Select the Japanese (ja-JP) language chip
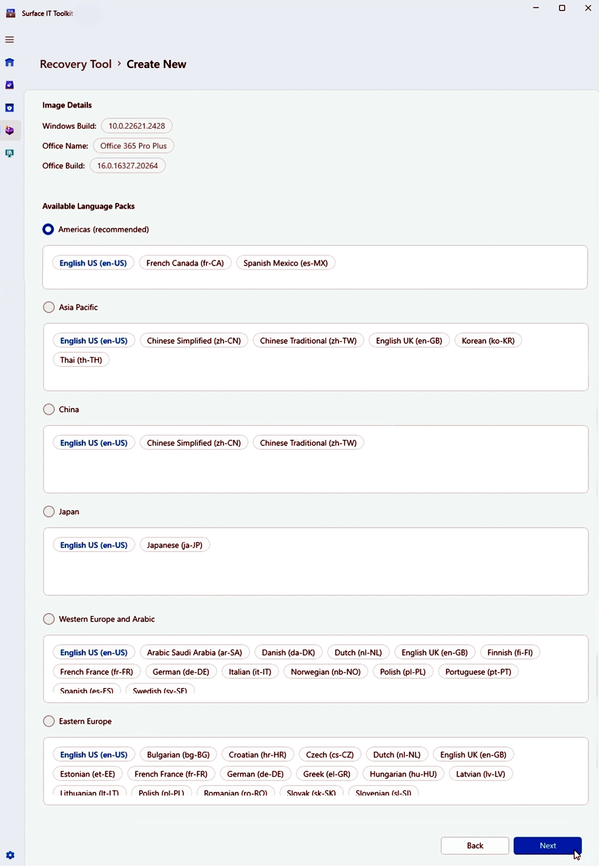This screenshot has height=867, width=599. coord(175,545)
